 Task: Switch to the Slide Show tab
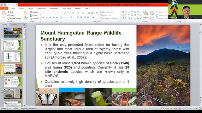click(x=67, y=8)
